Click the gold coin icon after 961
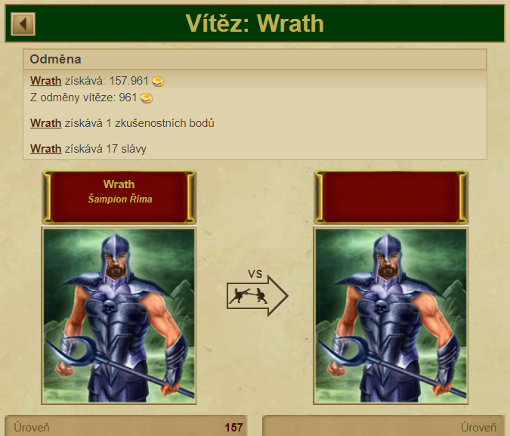The image size is (510, 436). 147,98
